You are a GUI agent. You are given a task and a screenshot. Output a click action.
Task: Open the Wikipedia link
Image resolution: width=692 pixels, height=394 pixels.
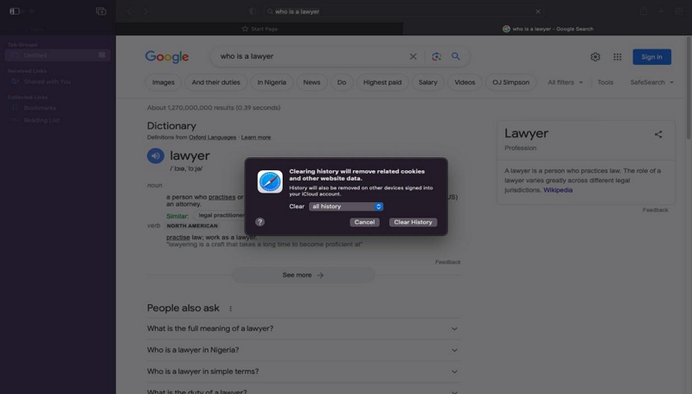click(558, 190)
